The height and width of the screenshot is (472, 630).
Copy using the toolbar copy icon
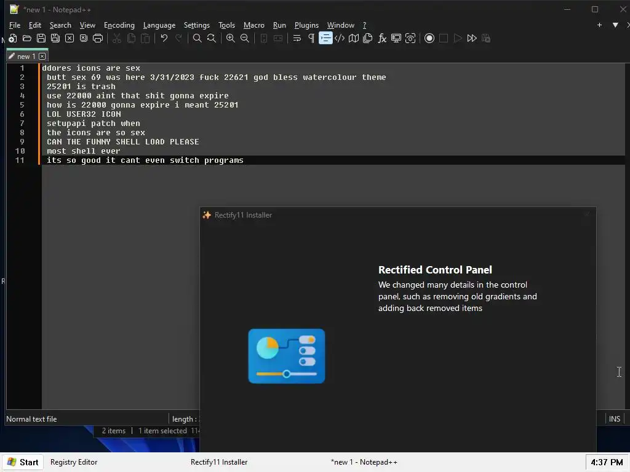(131, 38)
